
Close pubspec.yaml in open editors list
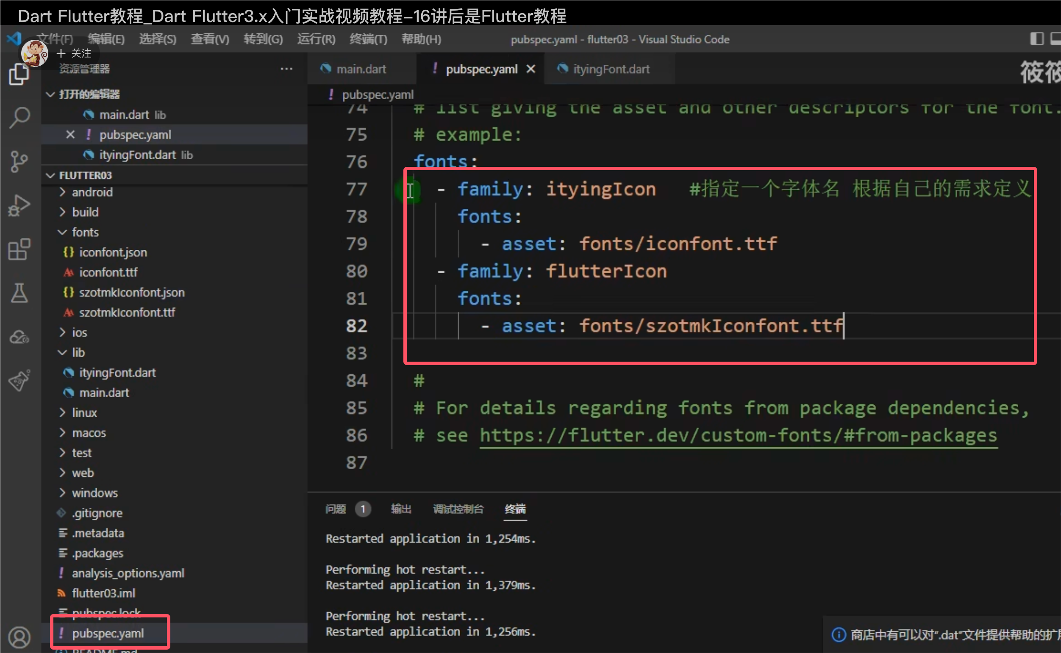click(x=70, y=135)
